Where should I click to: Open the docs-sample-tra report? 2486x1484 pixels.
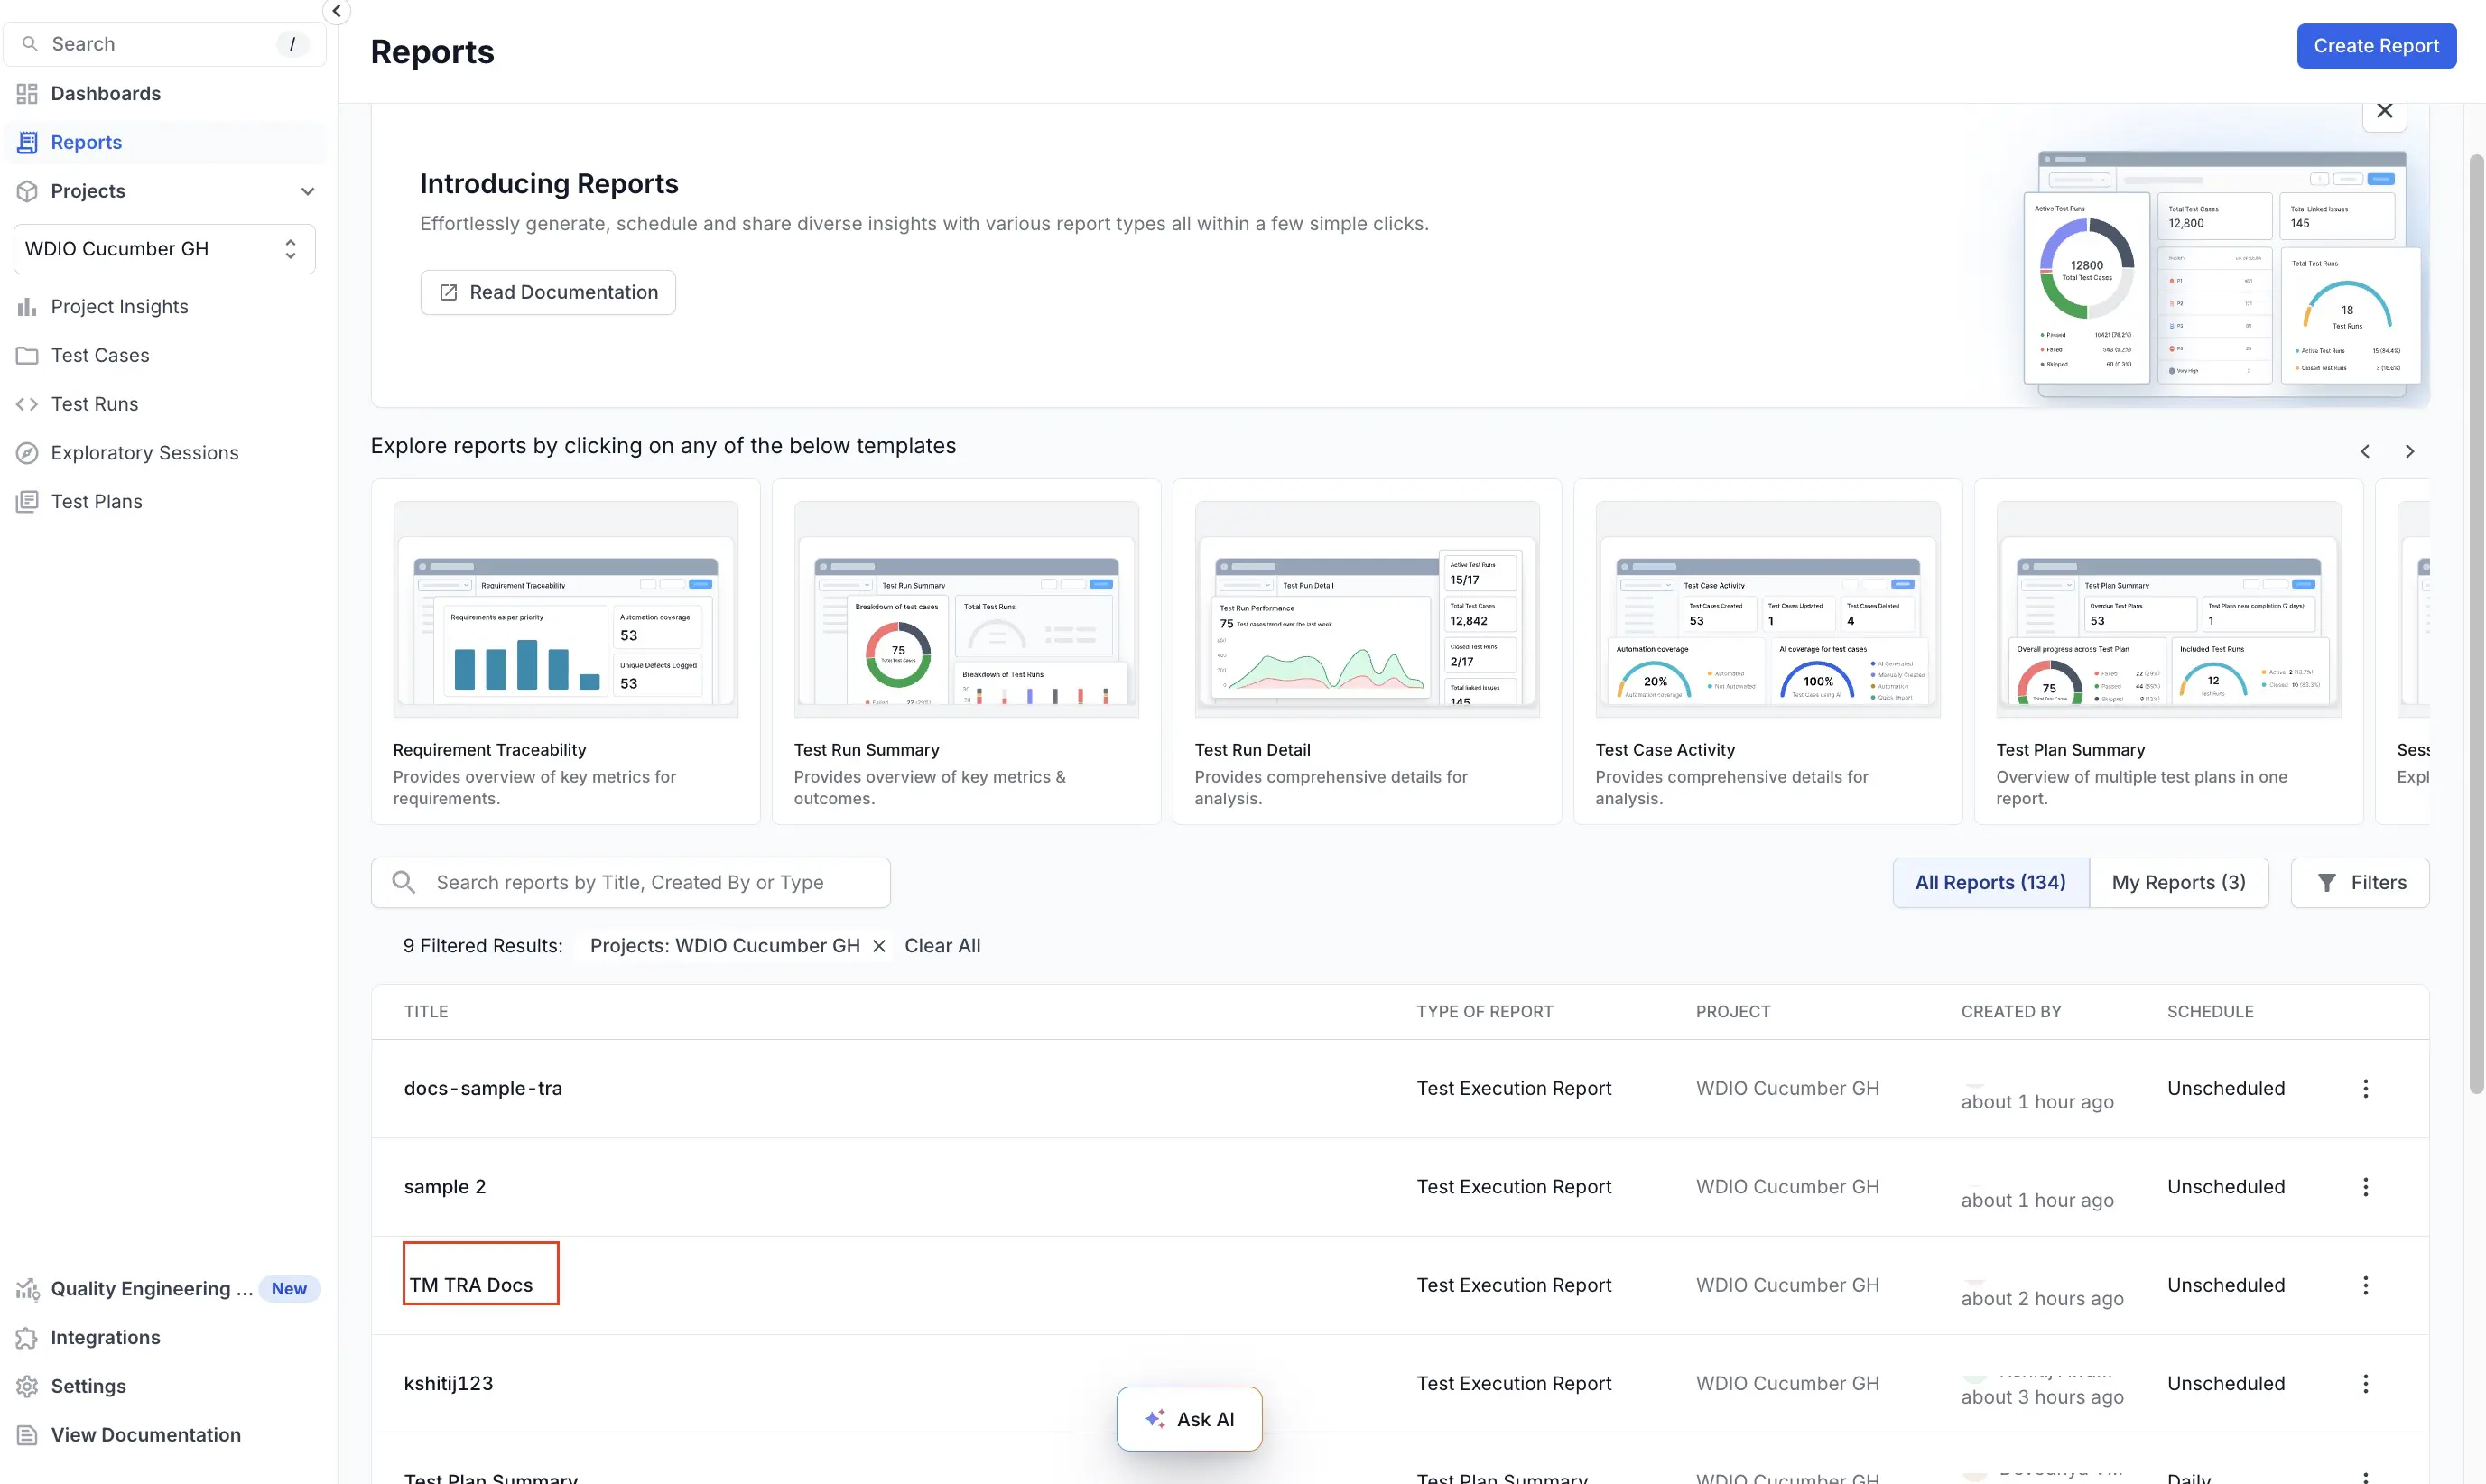(483, 1089)
